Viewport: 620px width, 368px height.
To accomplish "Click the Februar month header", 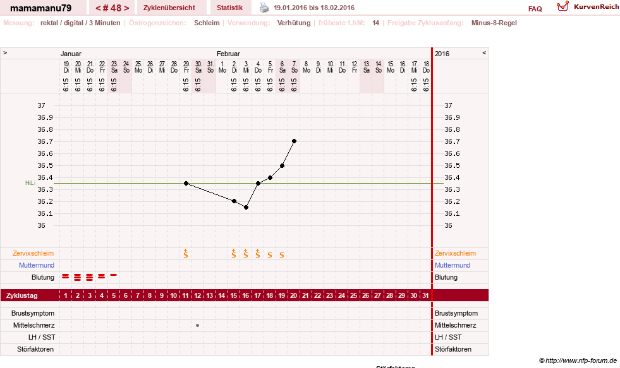I will 228,54.
